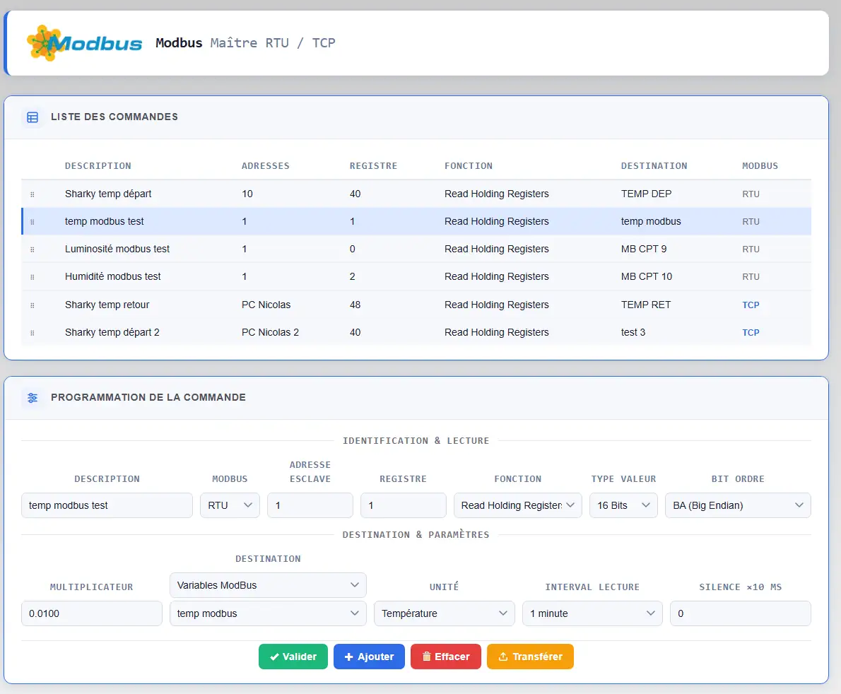Click the orange Transférer button
Image resolution: width=841 pixels, height=694 pixels.
click(530, 657)
